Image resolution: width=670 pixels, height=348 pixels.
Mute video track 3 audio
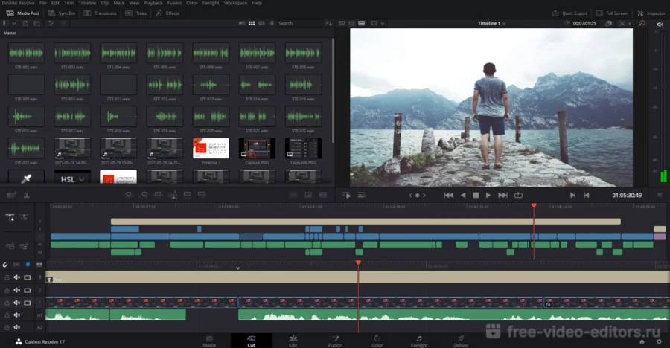tap(16, 277)
